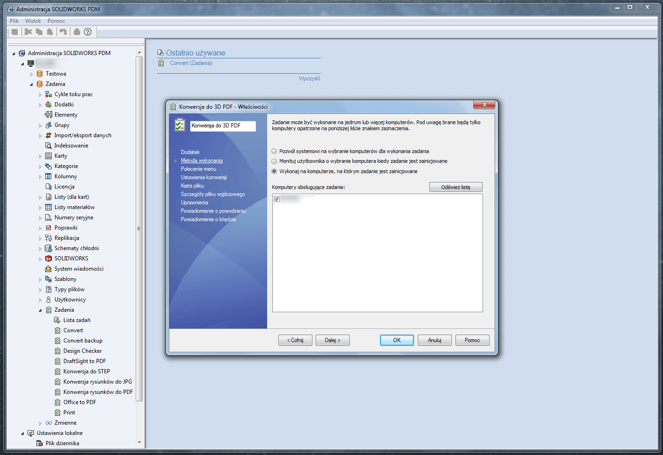Click the Replikacja icon in the tree
663x455 pixels.
pyautogui.click(x=48, y=238)
